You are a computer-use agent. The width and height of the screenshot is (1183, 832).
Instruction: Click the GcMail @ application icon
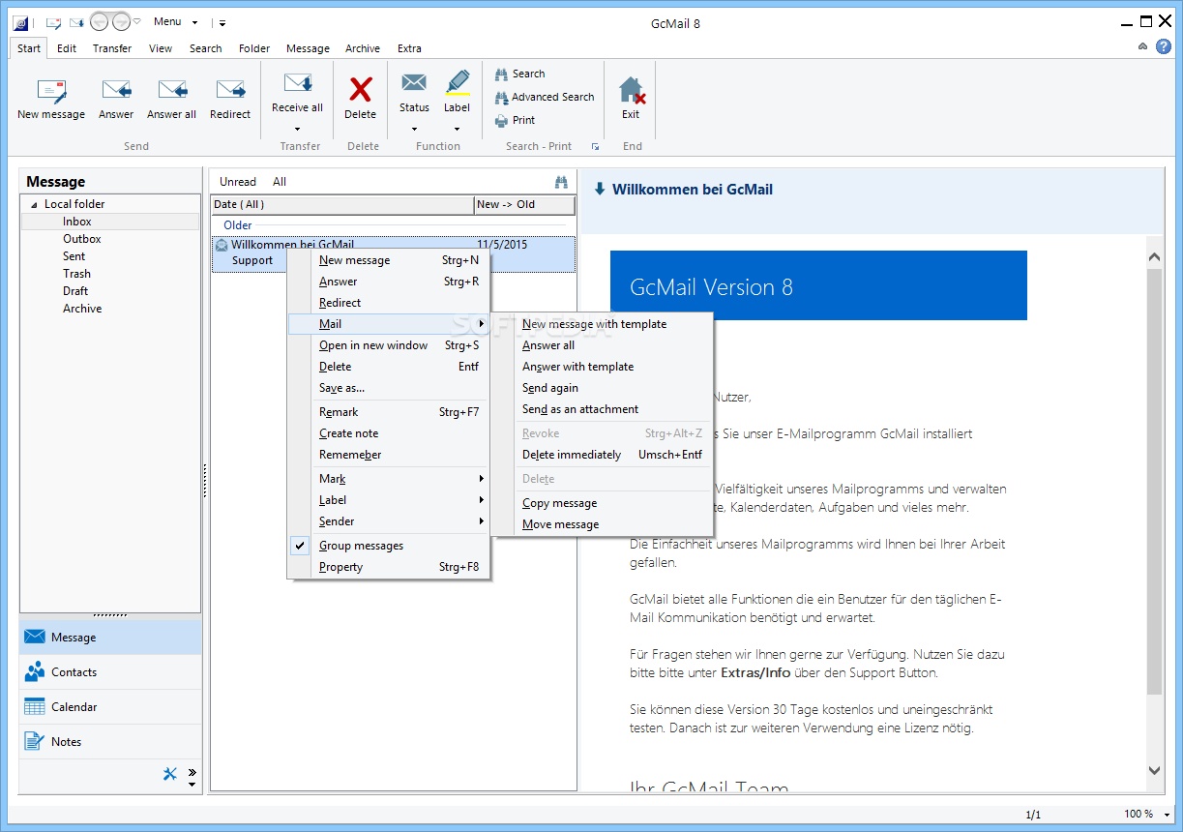(x=21, y=22)
